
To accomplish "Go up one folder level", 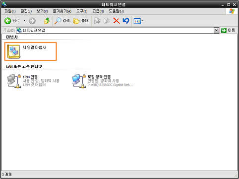I will coord(47,21).
